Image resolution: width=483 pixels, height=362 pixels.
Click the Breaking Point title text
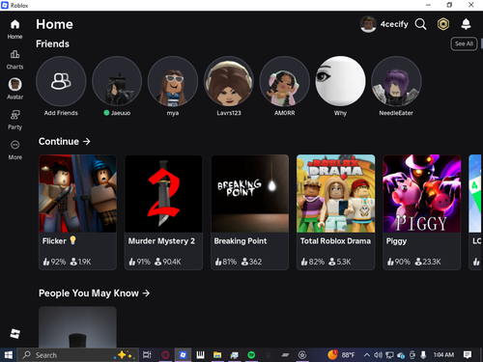241,241
